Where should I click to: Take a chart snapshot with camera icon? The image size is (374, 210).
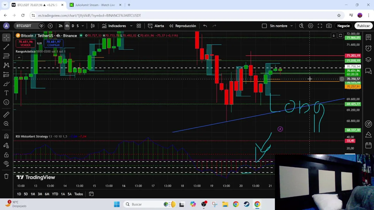329,26
